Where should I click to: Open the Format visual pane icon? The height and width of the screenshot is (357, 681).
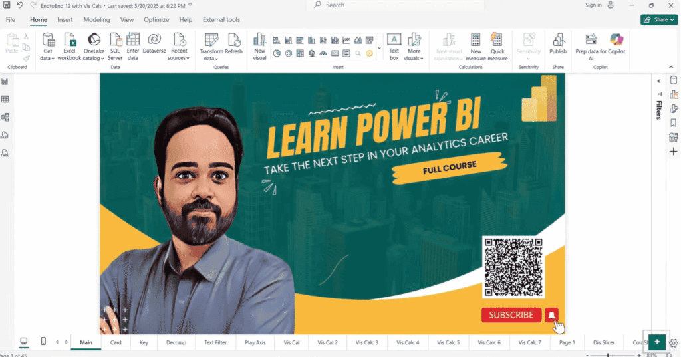coord(674,108)
